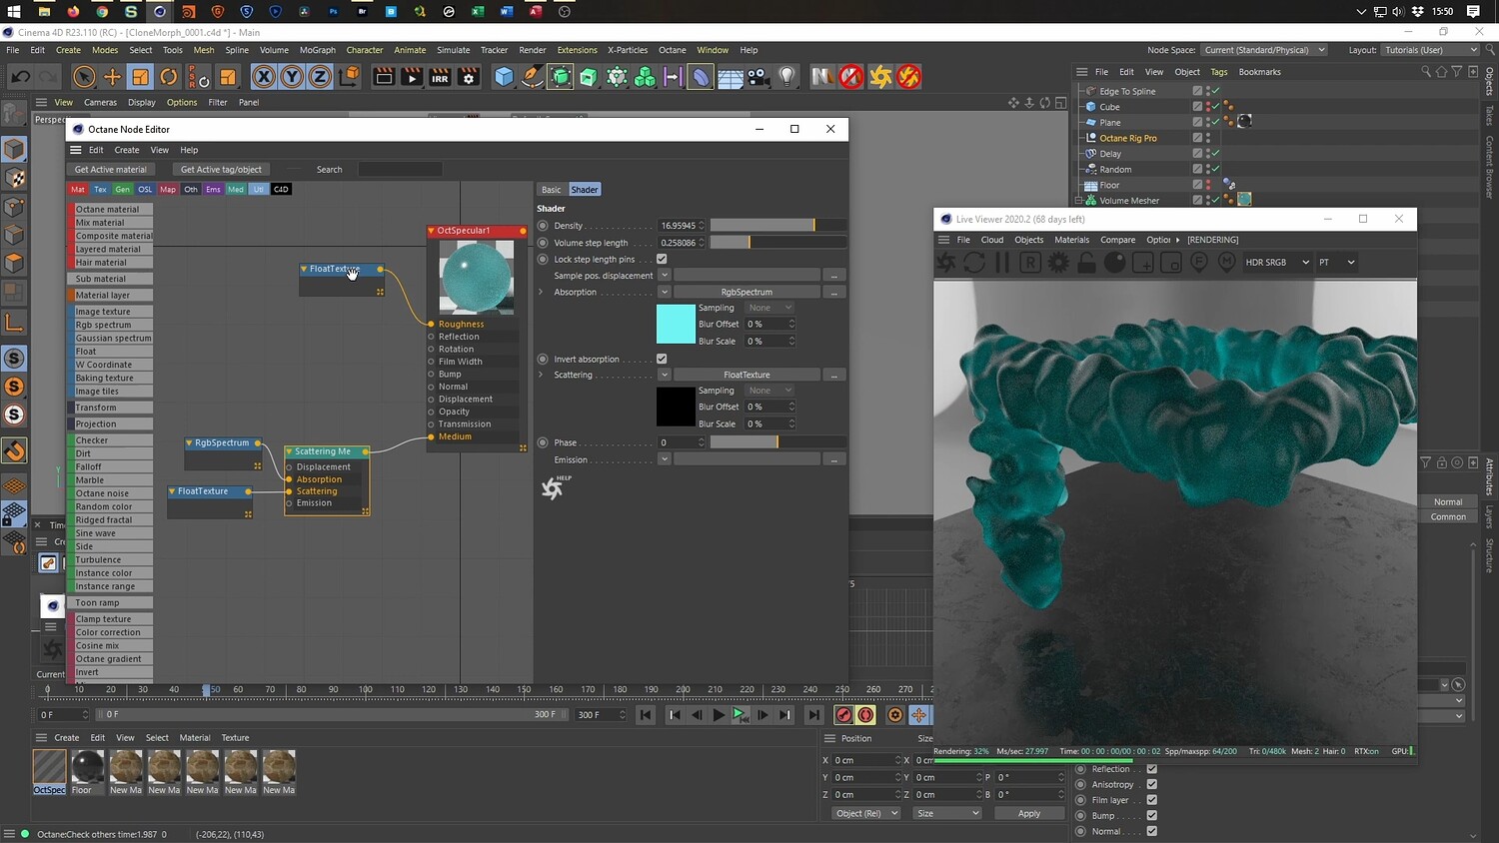The width and height of the screenshot is (1499, 843).
Task: Select the Rotate tool in the toolbar
Action: pyautogui.click(x=169, y=77)
